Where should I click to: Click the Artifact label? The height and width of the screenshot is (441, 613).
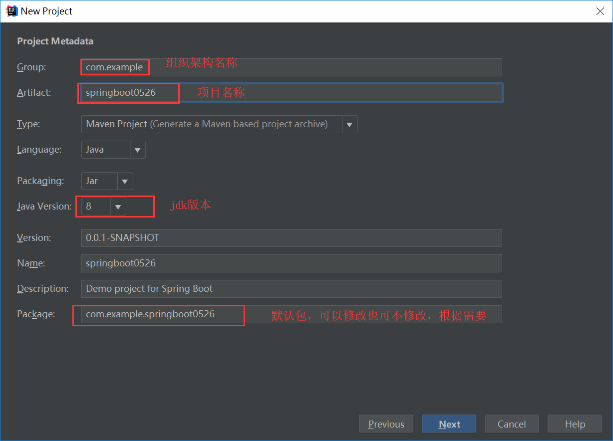(34, 93)
